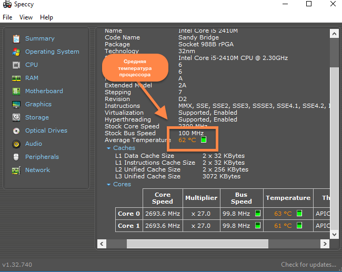This screenshot has height=272, width=342.
Task: Click L1 Data Cache Size row
Action: point(180,156)
